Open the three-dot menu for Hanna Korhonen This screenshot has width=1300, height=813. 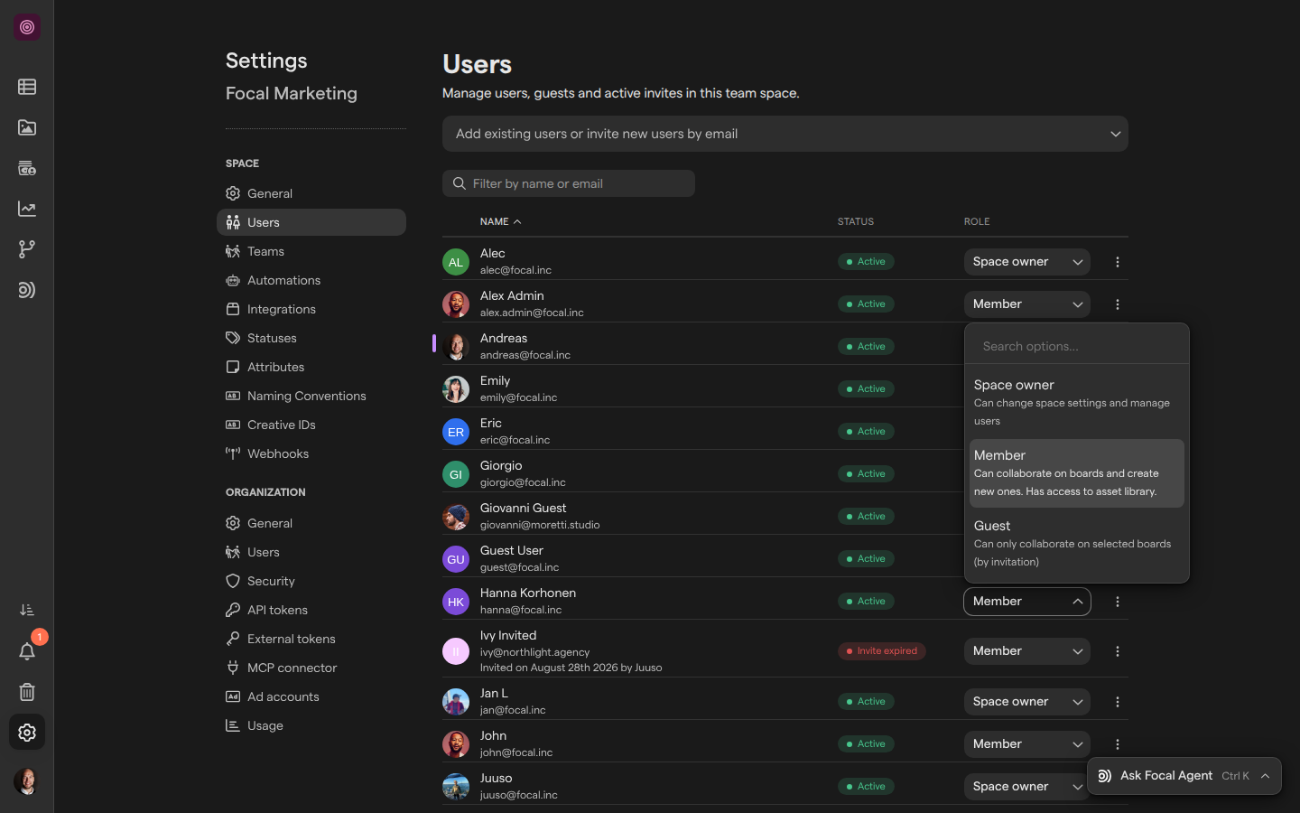click(1118, 602)
